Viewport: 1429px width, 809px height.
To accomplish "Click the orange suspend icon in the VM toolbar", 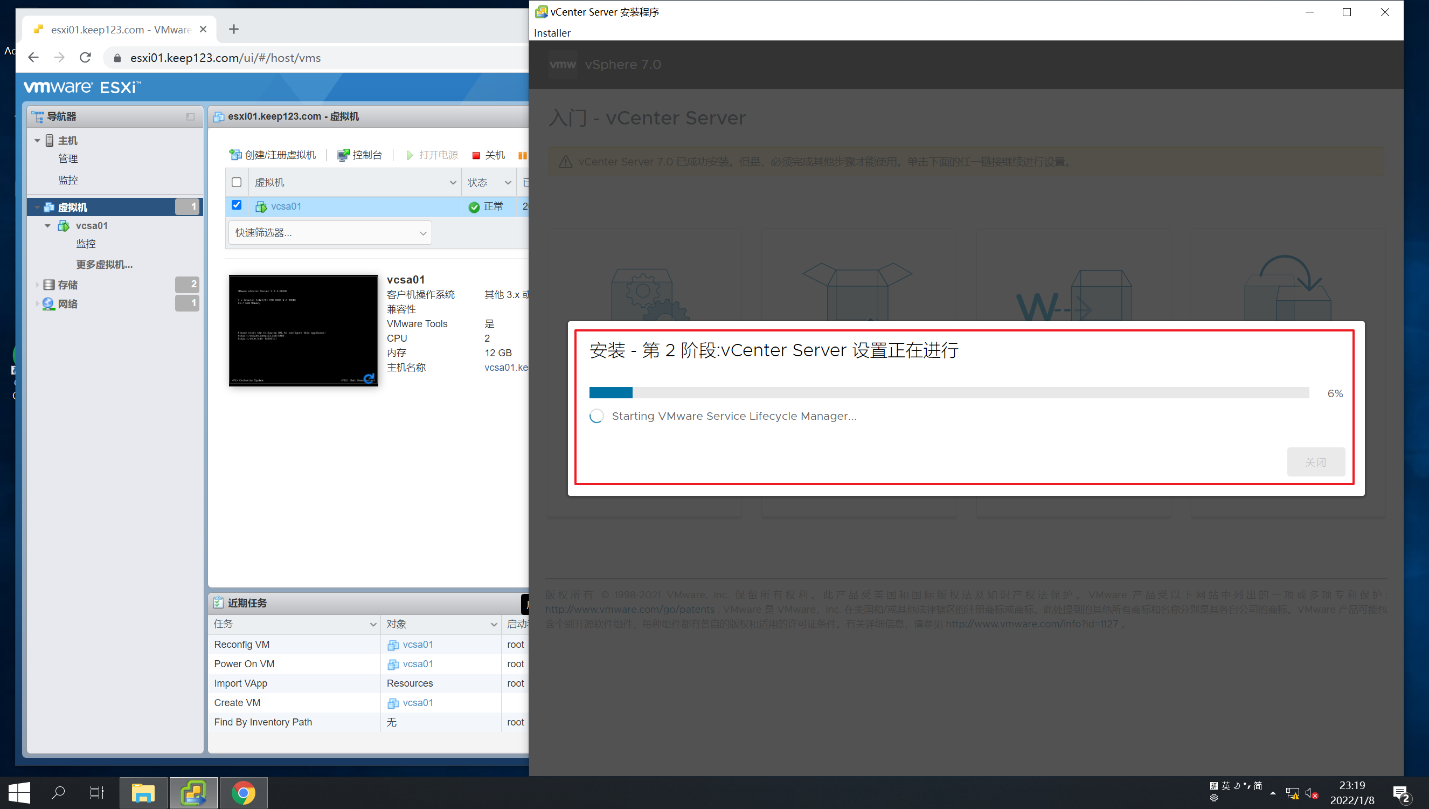I will tap(523, 155).
